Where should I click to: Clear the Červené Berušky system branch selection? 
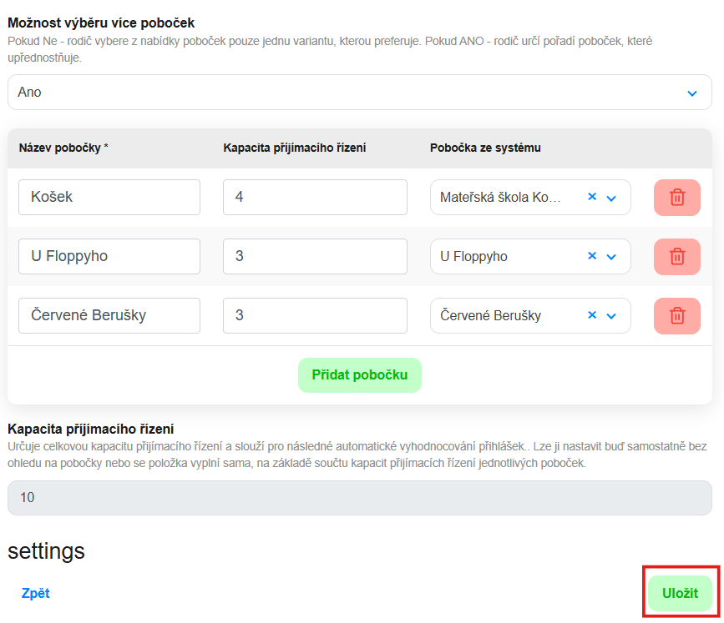(592, 316)
